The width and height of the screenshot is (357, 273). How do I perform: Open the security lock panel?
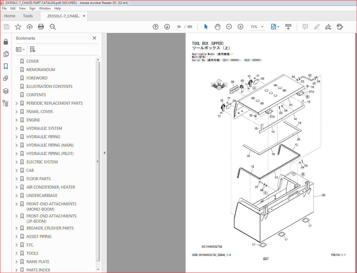[6, 42]
